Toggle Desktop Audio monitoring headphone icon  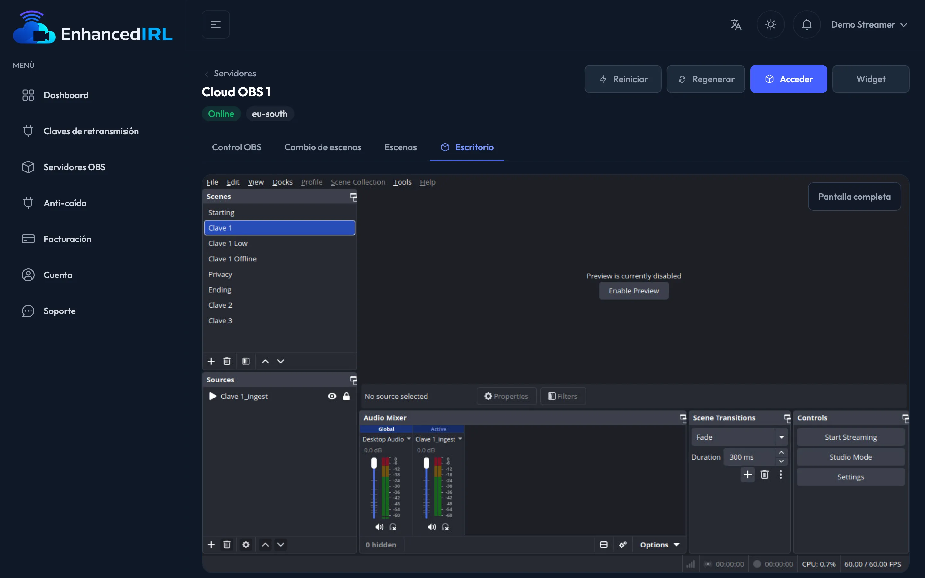[x=393, y=527]
